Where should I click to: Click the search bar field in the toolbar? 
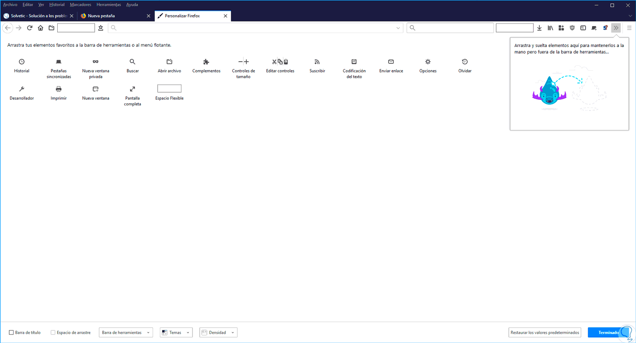(x=450, y=28)
